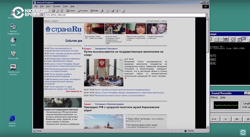This screenshot has height=137, width=250.
Task: Click the Марьяна Цой woman thumbnail
Action: pyautogui.click(x=136, y=29)
